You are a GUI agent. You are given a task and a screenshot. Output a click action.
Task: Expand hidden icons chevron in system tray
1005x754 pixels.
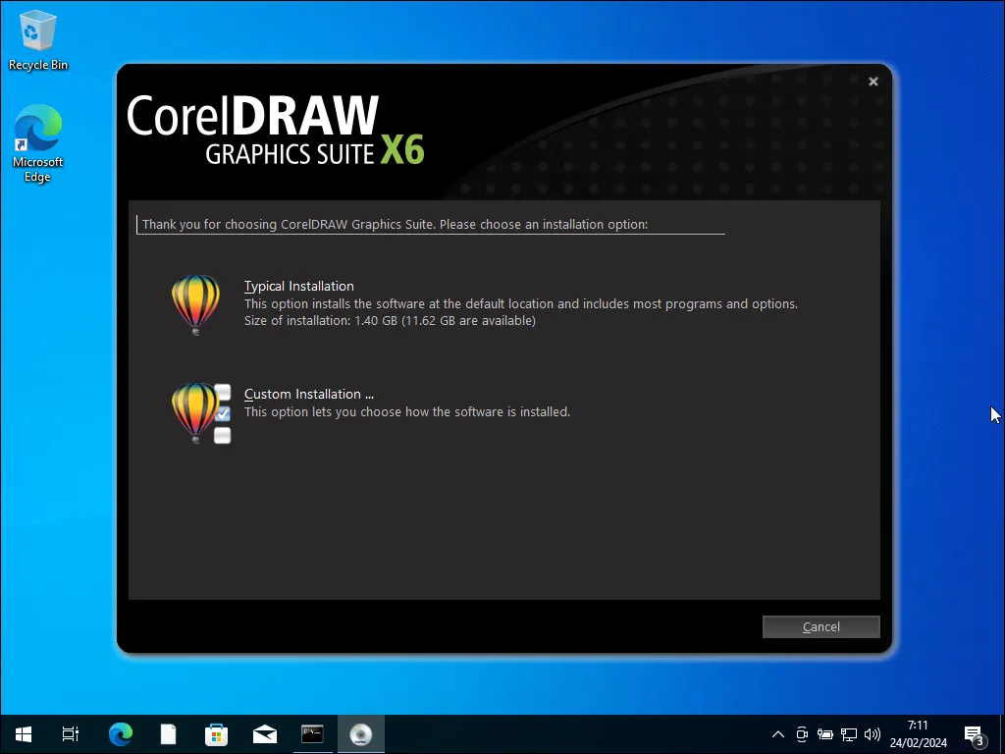777,733
